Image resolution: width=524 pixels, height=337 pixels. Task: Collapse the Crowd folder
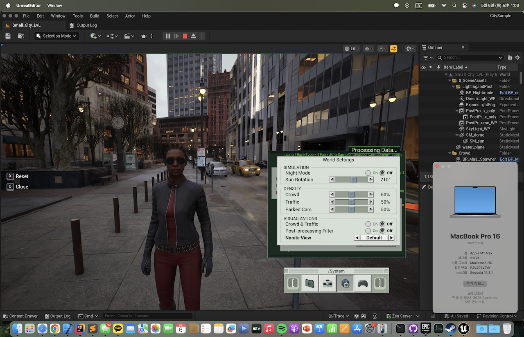(x=449, y=153)
